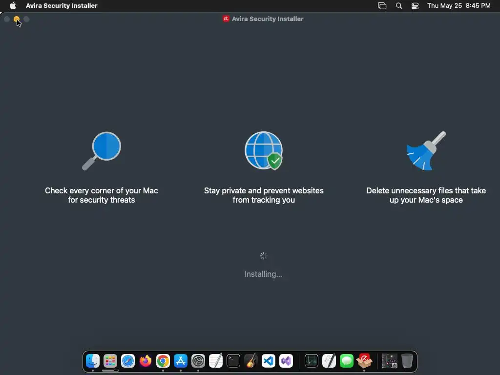Click the disabled close window button
Viewport: 500px width, 375px height.
[x=7, y=19]
